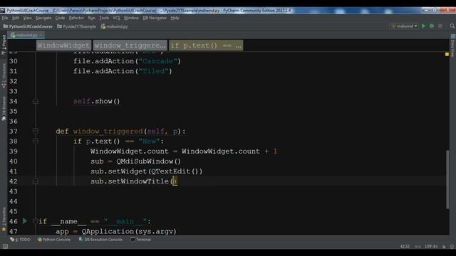Click the UTF-8 encoding selector in status bar
Screen dimensions: 456x256
431,247
